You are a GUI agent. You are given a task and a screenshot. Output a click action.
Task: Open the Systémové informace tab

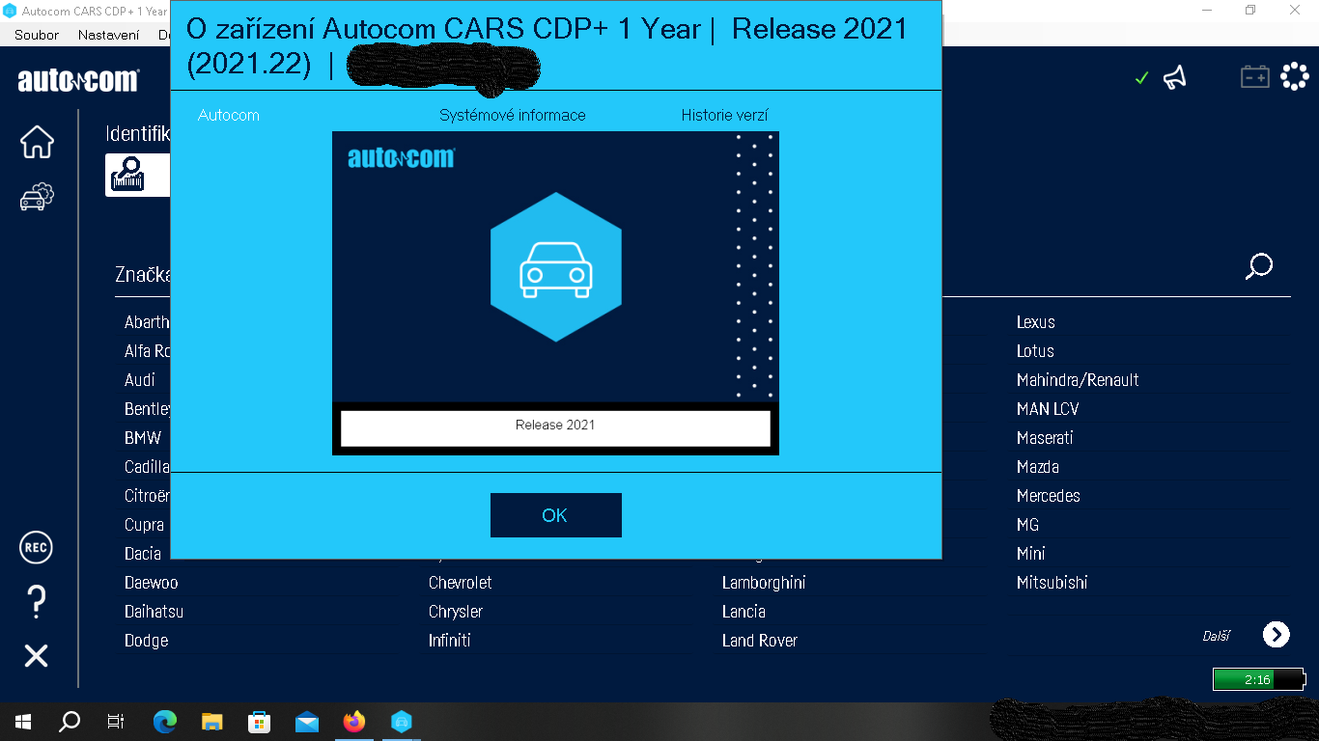pos(512,115)
